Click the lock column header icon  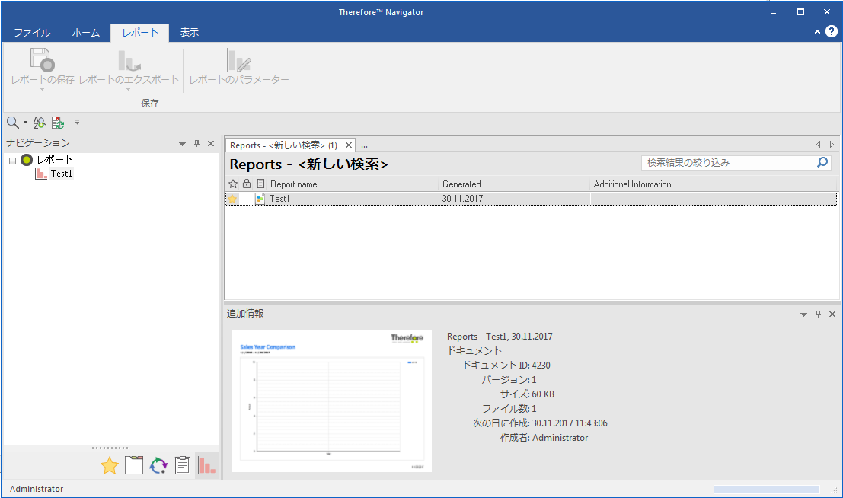247,184
